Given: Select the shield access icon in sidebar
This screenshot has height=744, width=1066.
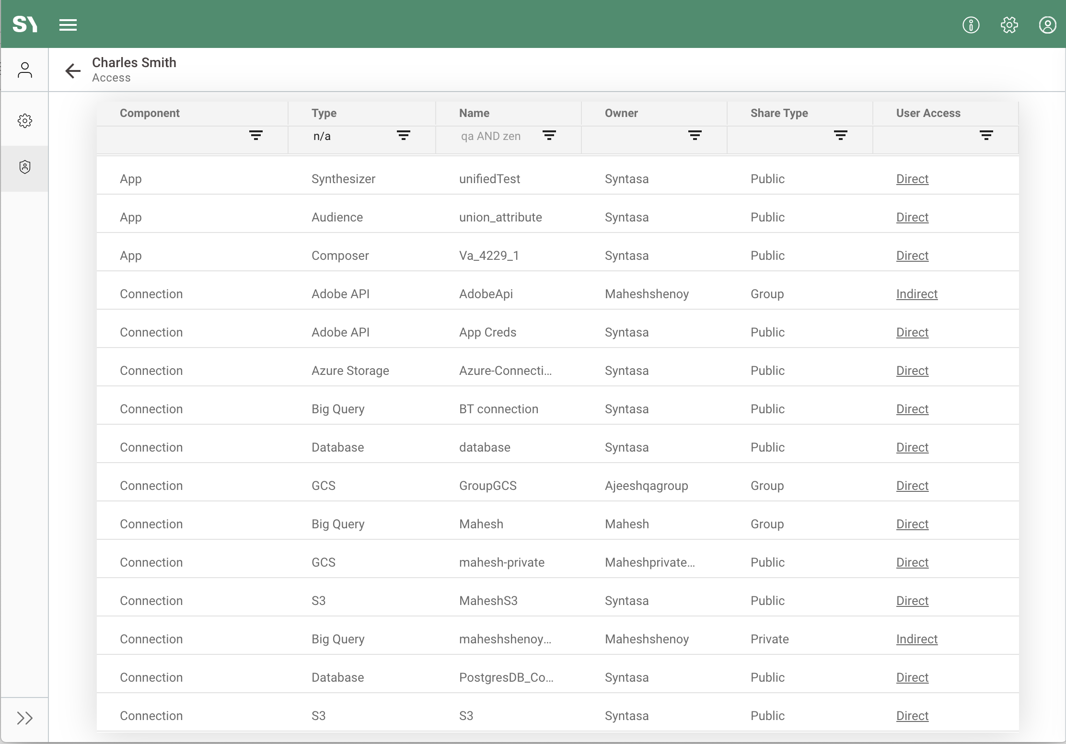Looking at the screenshot, I should click(25, 167).
